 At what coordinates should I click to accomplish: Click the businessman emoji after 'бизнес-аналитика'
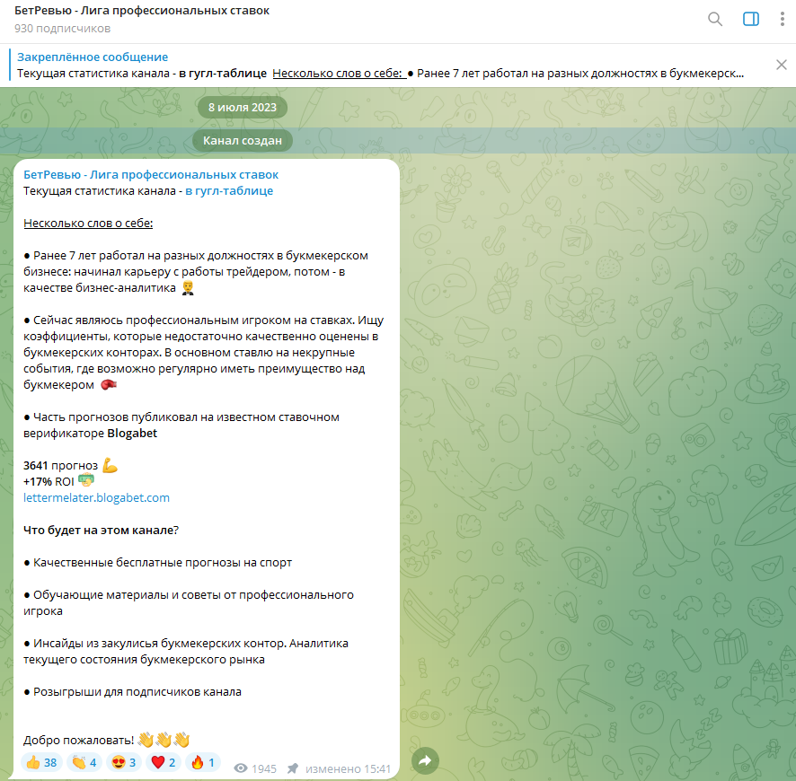(x=189, y=287)
